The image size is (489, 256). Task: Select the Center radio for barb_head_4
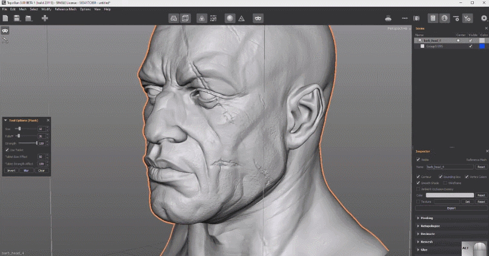tap(458, 41)
